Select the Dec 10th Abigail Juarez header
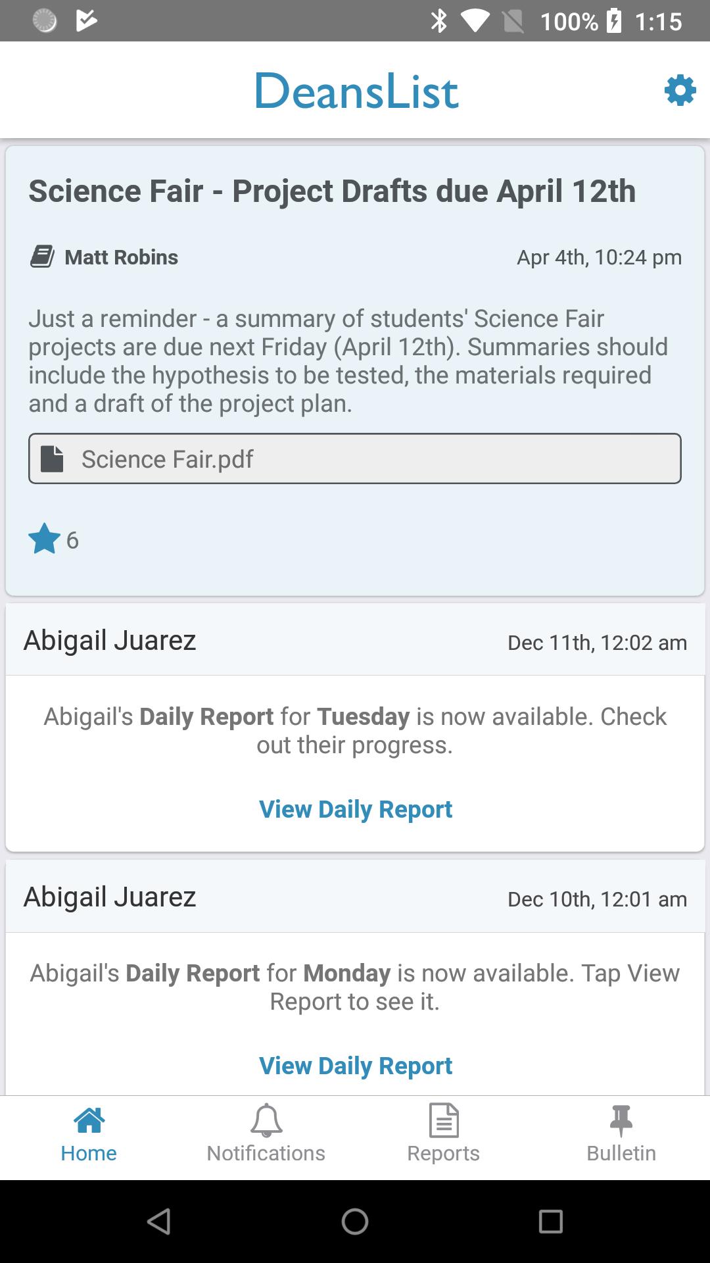The width and height of the screenshot is (710, 1263). 355,897
